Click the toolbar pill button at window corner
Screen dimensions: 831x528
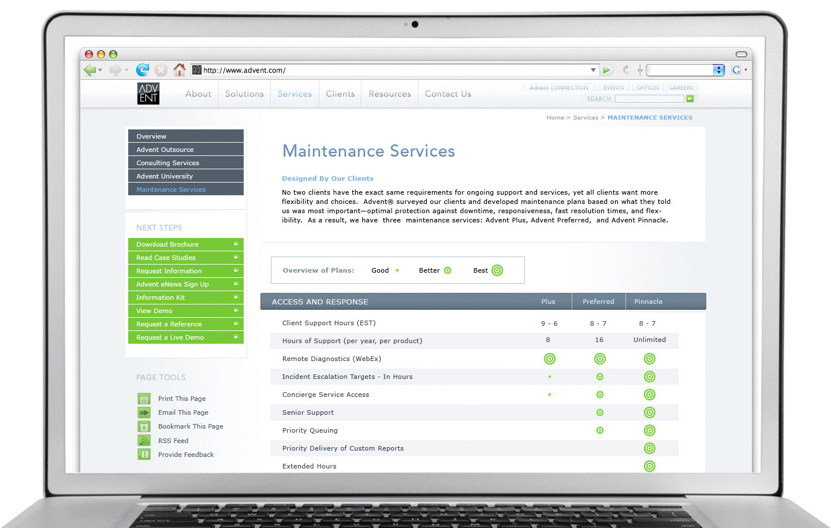tap(741, 54)
